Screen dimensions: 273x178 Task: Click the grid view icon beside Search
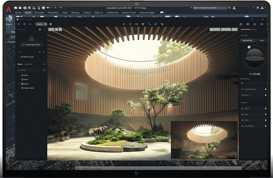click(x=44, y=70)
